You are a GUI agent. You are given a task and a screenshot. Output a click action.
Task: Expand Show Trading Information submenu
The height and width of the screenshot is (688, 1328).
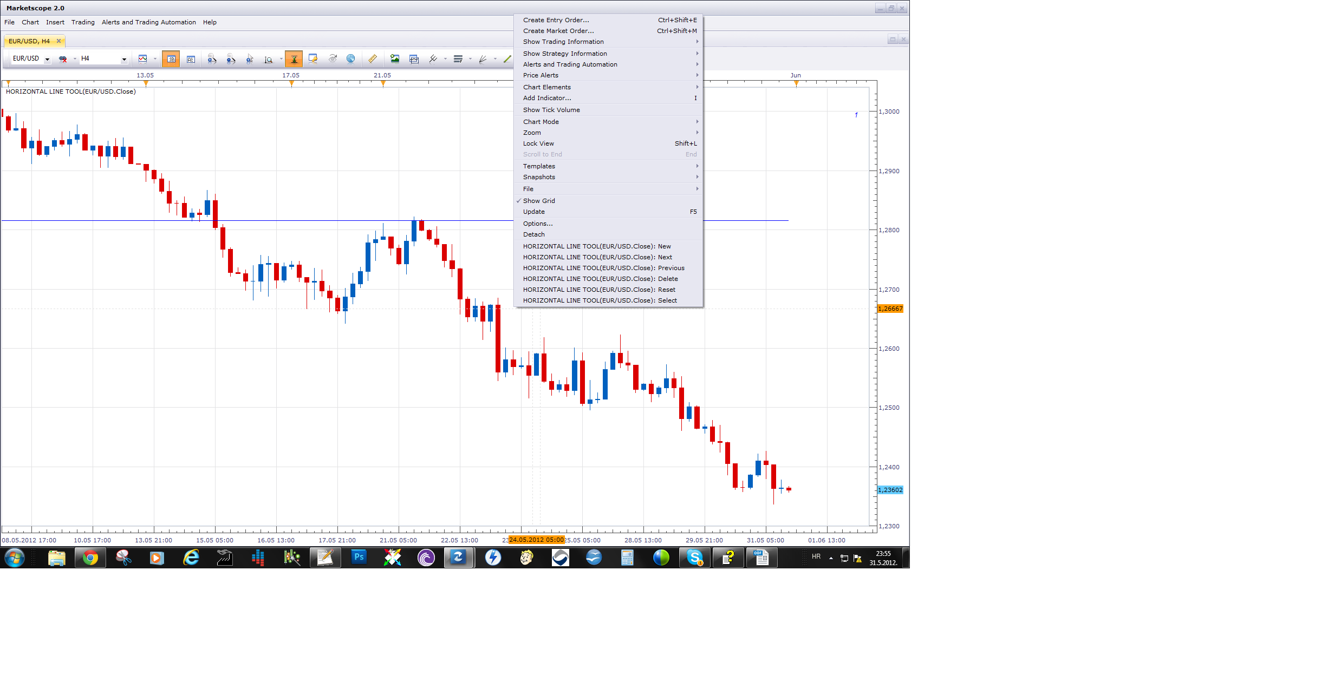coord(608,42)
